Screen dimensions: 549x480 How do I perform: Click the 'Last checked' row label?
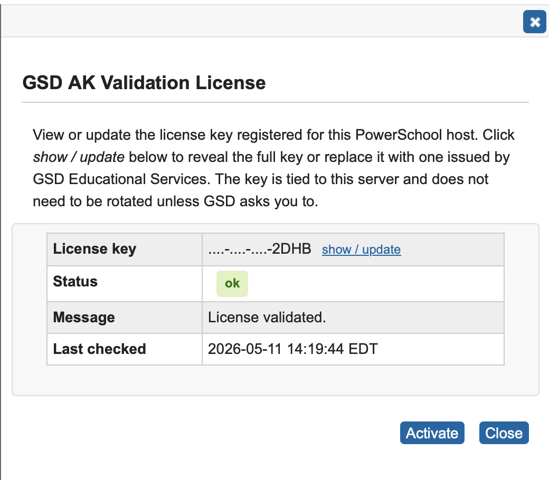pyautogui.click(x=99, y=349)
